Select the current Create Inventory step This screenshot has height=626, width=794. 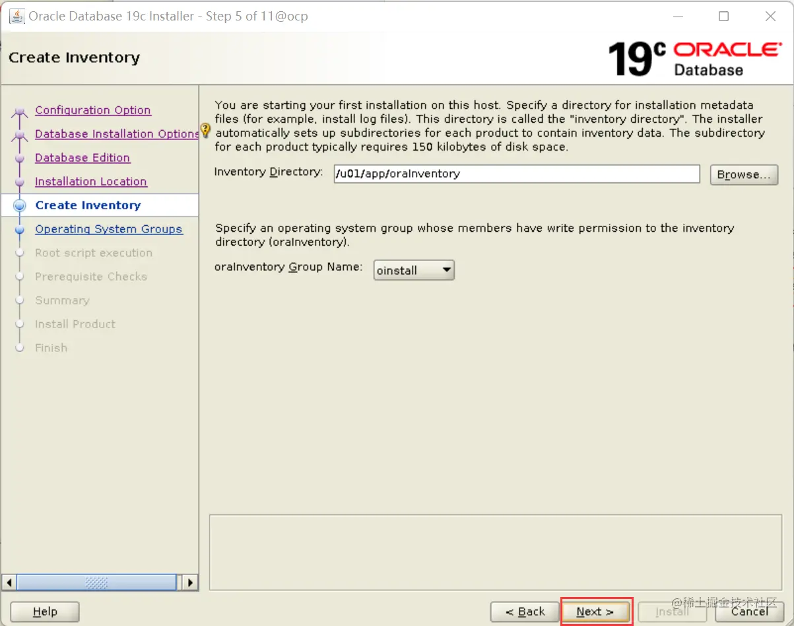pyautogui.click(x=88, y=205)
